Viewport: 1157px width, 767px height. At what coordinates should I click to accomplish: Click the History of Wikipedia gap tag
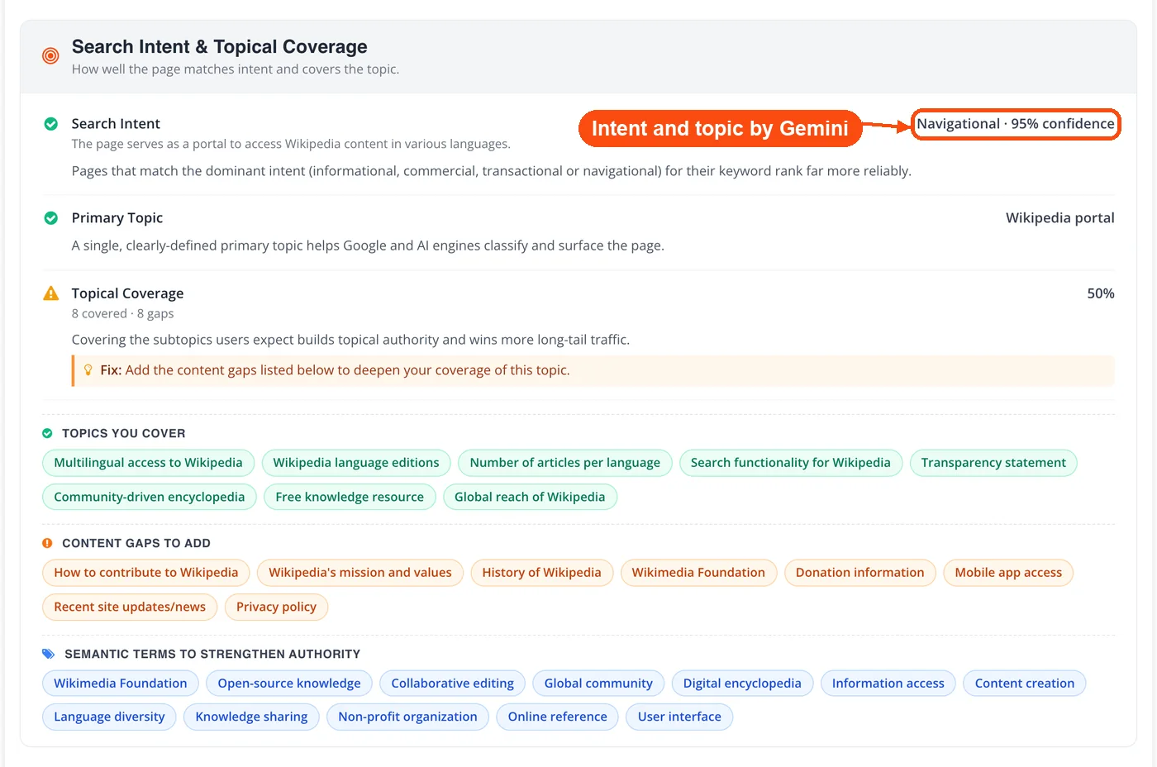pyautogui.click(x=542, y=573)
